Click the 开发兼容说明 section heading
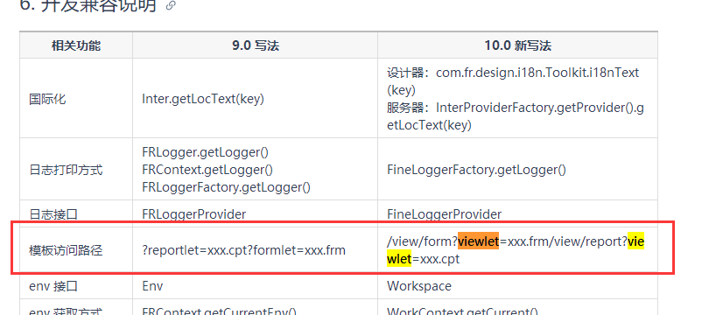Screen dimensions: 716x315 point(88,5)
